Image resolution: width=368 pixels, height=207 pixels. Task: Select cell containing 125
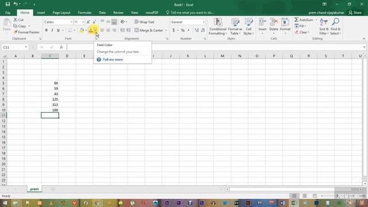pos(50,99)
